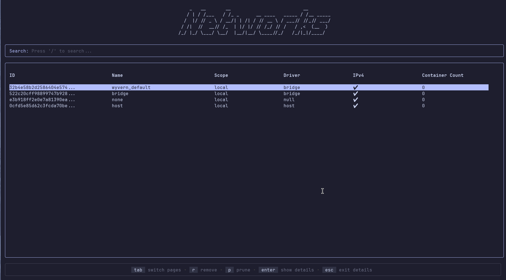Click the Driver column header
Viewport: 506px width, 280px height.
292,75
